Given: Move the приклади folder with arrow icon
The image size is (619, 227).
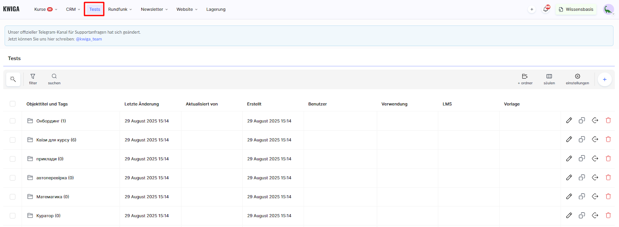Looking at the screenshot, I should pos(595,159).
